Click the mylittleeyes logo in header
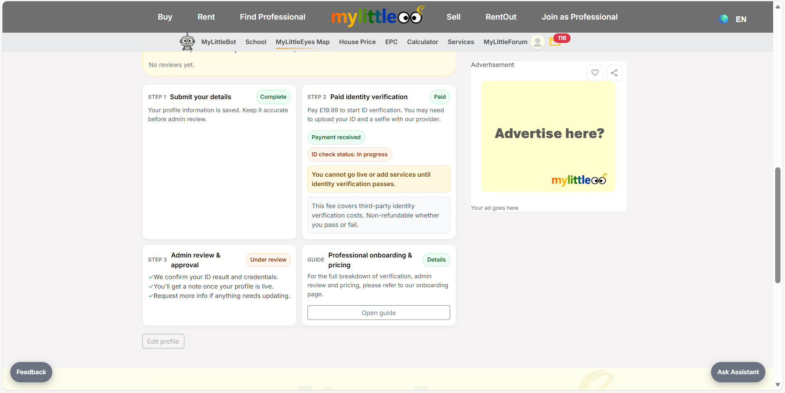 tap(377, 17)
